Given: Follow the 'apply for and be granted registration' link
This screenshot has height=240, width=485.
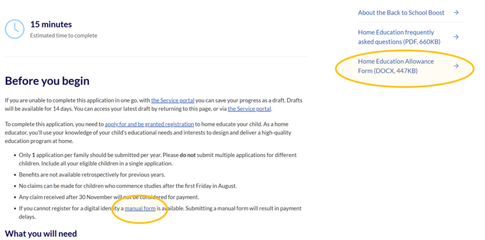Looking at the screenshot, I should pos(149,124).
